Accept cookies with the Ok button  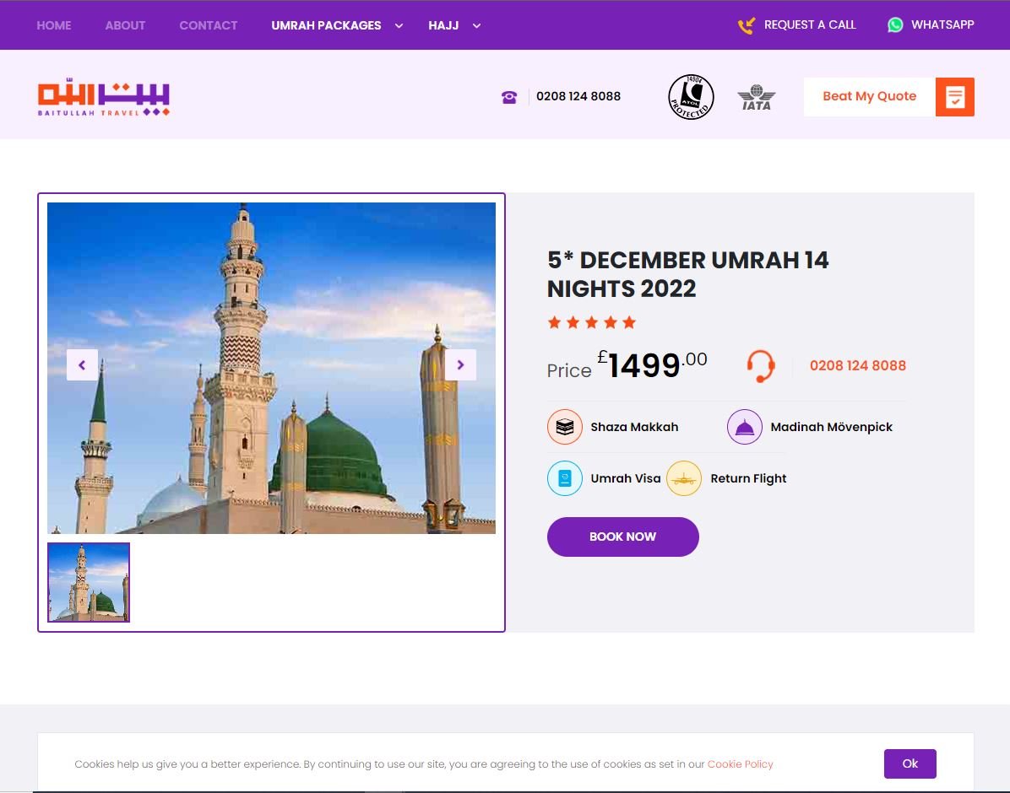pos(910,764)
